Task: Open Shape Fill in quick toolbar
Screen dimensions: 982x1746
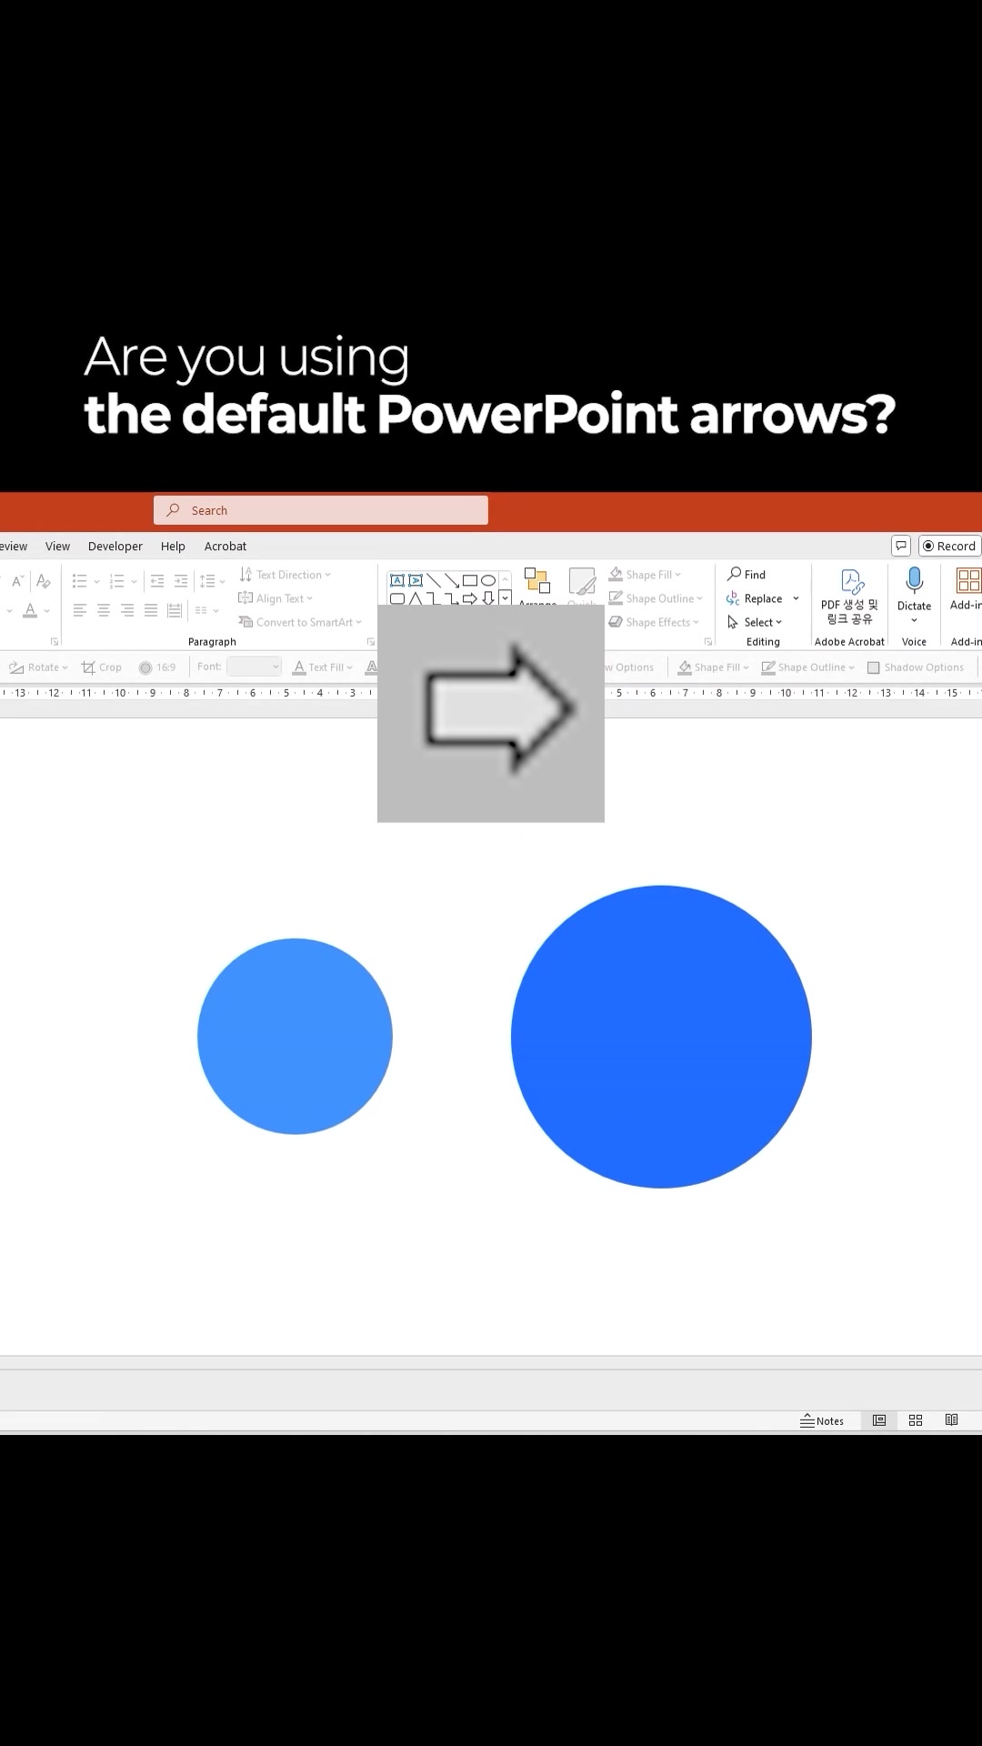Action: [x=714, y=667]
